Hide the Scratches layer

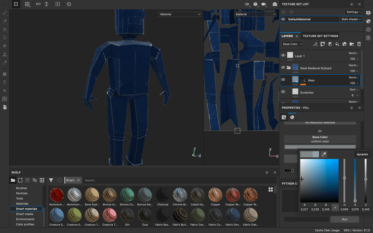283,91
